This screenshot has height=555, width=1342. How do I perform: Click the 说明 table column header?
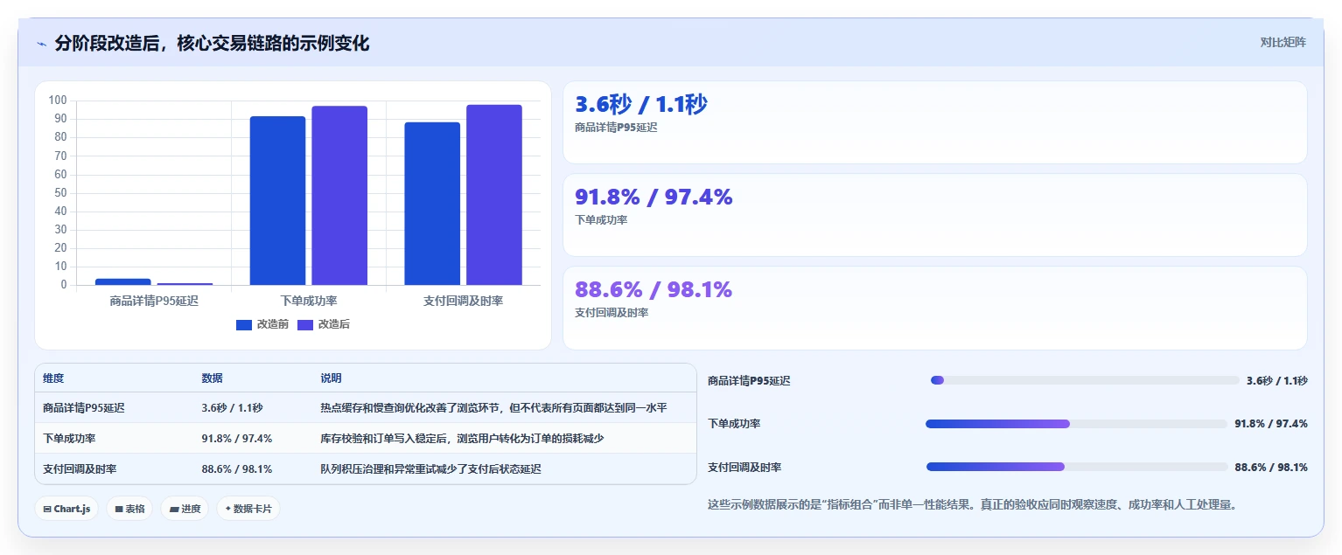pyautogui.click(x=331, y=378)
